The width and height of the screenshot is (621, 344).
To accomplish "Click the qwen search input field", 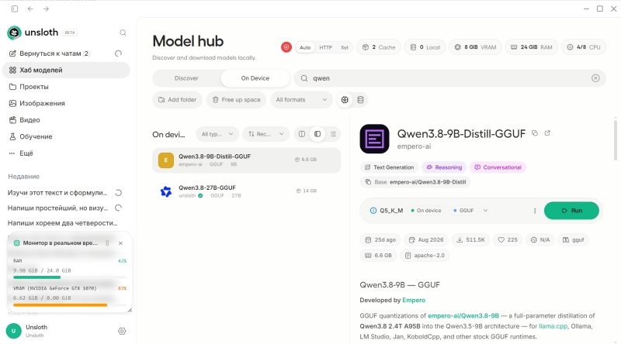I will coord(449,78).
